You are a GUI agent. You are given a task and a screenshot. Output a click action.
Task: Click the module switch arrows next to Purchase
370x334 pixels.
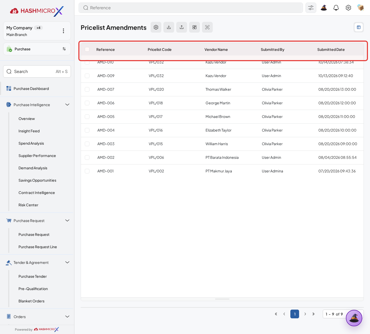[x=64, y=49]
